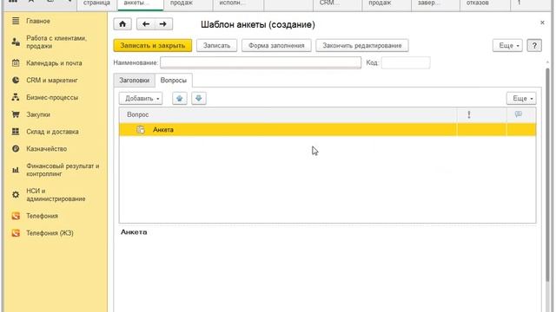Screen dimensions: 556x312
Task: Expand the Добавить dropdown
Action: pos(141,98)
